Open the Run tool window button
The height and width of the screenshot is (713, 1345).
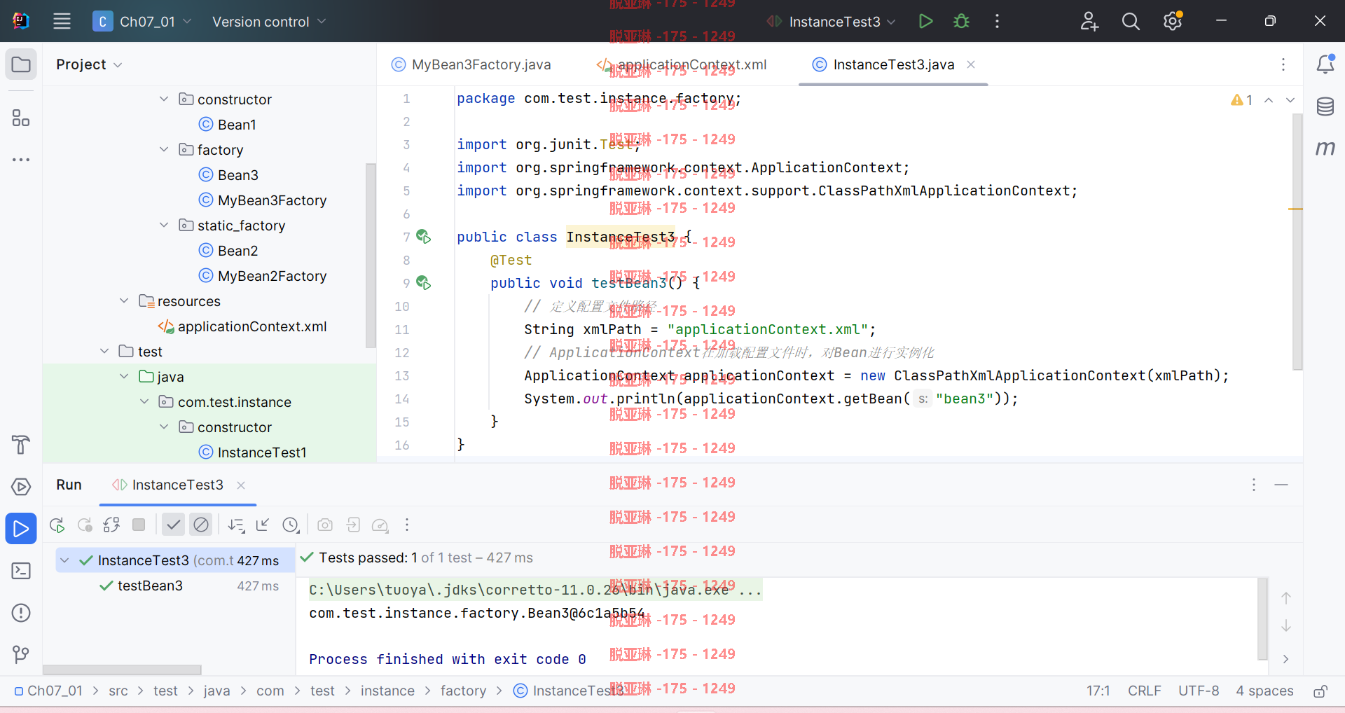click(x=21, y=528)
